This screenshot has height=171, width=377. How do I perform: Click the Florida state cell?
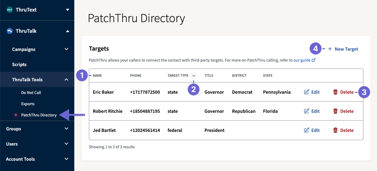(271, 111)
